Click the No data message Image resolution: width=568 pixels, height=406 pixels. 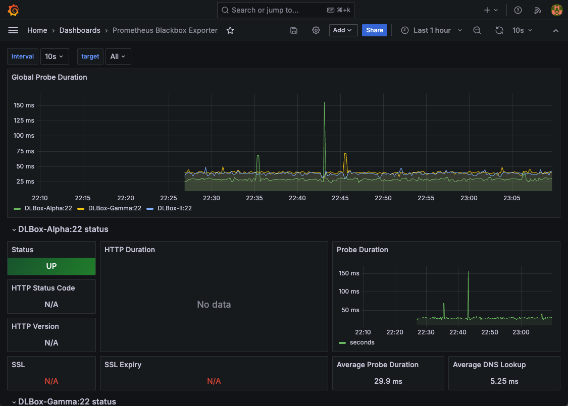tap(214, 305)
